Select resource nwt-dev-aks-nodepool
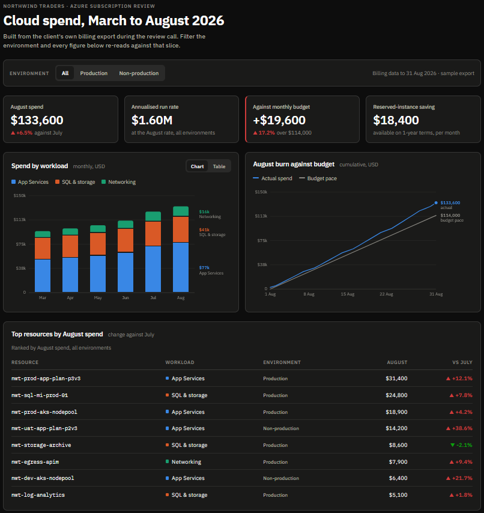The width and height of the screenshot is (484, 513). pyautogui.click(x=43, y=478)
